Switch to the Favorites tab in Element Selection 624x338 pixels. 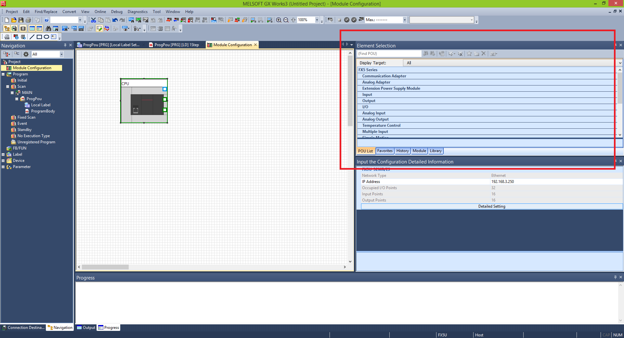tap(385, 151)
